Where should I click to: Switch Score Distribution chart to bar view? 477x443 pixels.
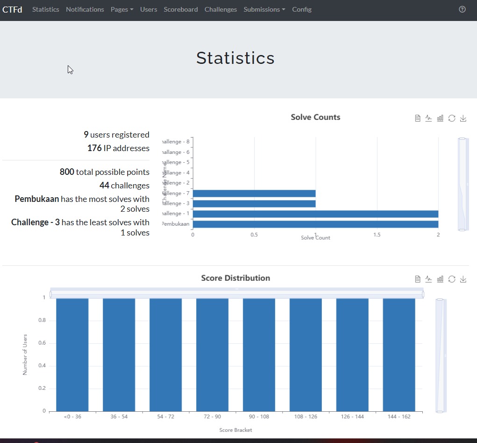click(440, 279)
